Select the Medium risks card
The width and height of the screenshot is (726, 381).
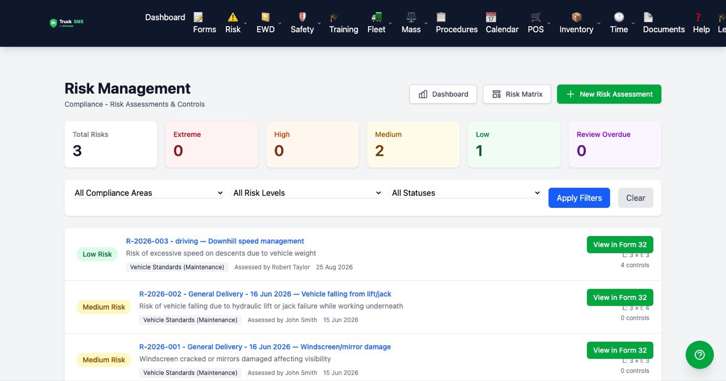[x=413, y=144]
